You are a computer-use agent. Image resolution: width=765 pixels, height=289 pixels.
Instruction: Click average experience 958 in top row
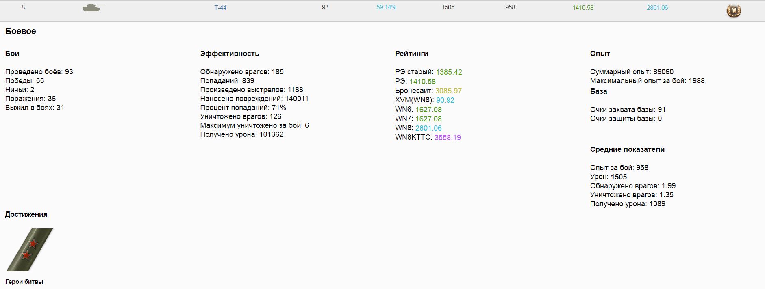pyautogui.click(x=510, y=7)
